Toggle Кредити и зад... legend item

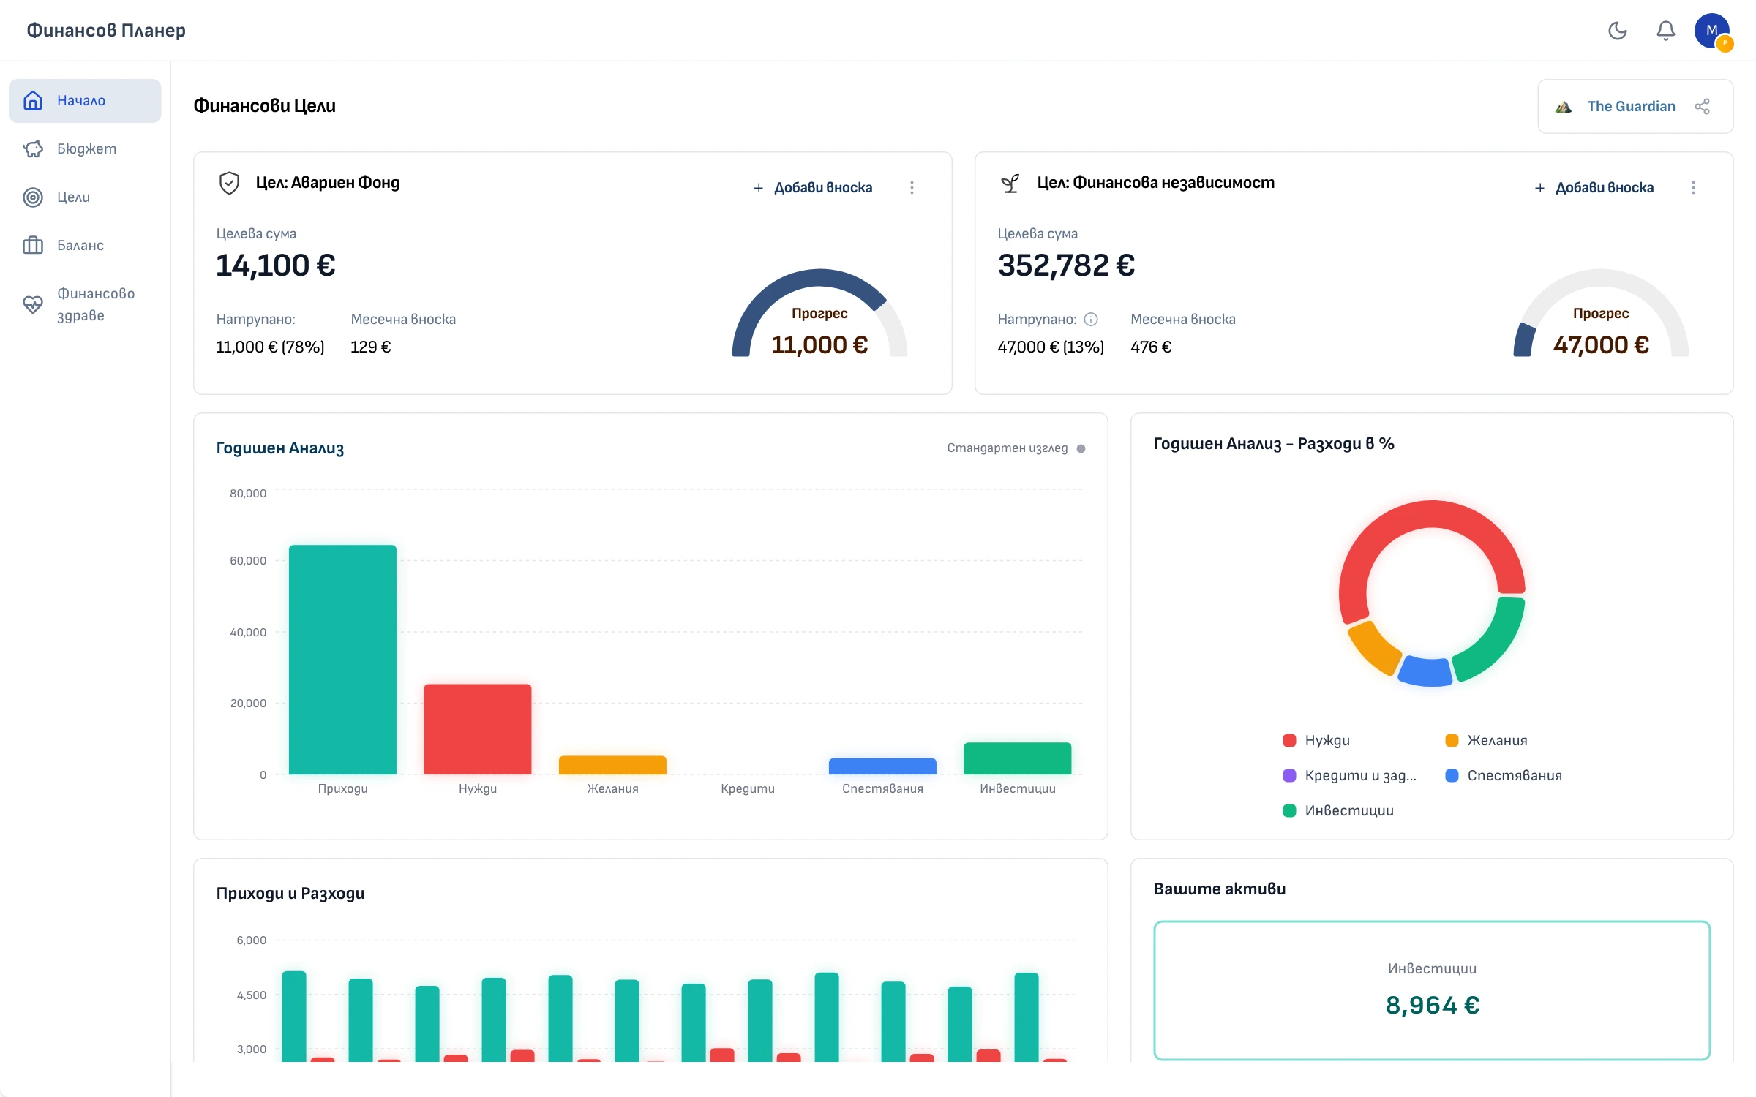1350,775
